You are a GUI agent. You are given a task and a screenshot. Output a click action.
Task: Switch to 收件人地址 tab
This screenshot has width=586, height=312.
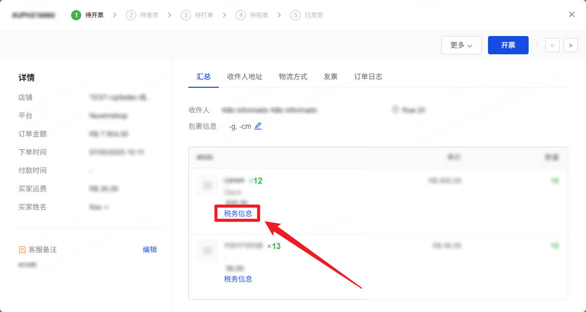(x=245, y=77)
